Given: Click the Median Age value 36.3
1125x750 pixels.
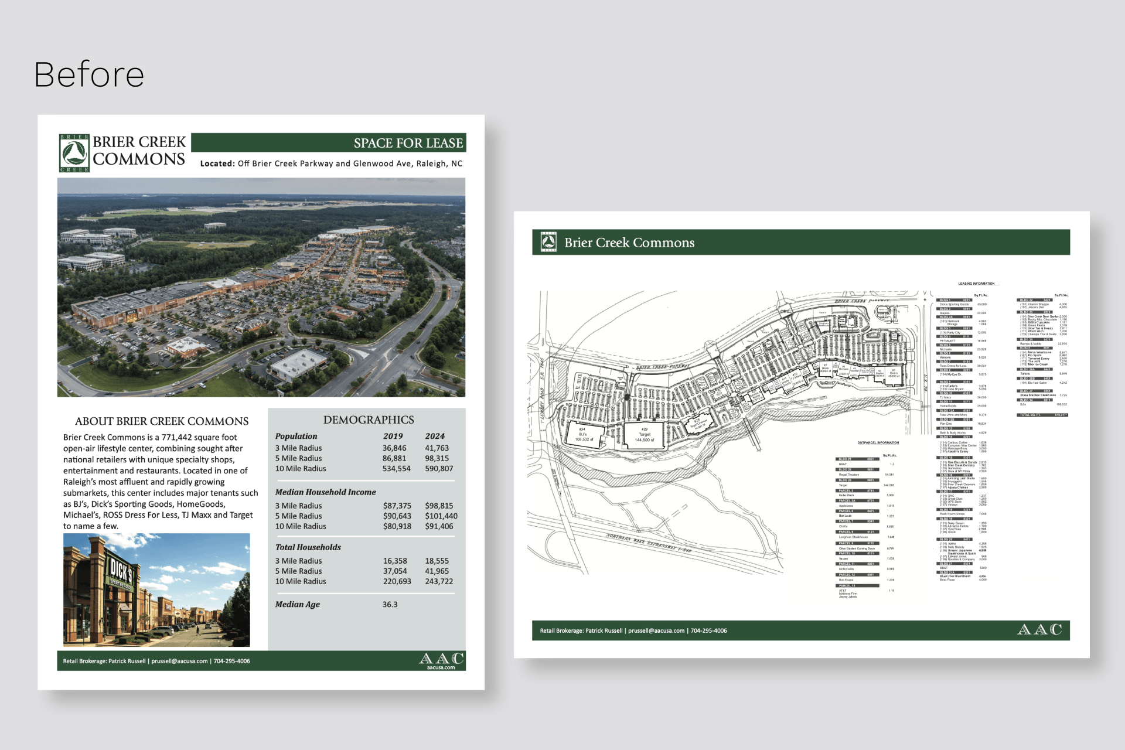Looking at the screenshot, I should point(390,604).
